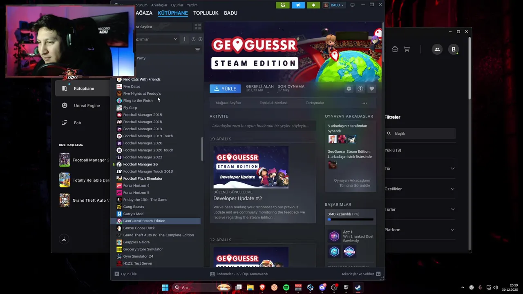Expand the Tür filter in Epic launcher

[x=452, y=169]
